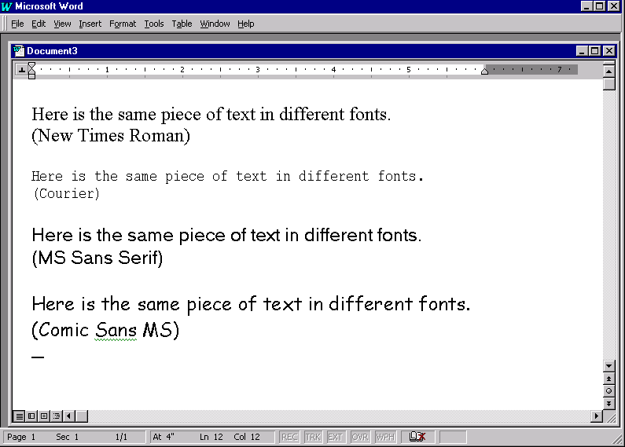The height and width of the screenshot is (447, 625).
Task: Click the "Microsoft Word" title bar text
Action: click(x=49, y=6)
